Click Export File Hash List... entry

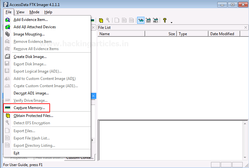pyautogui.click(x=47, y=138)
